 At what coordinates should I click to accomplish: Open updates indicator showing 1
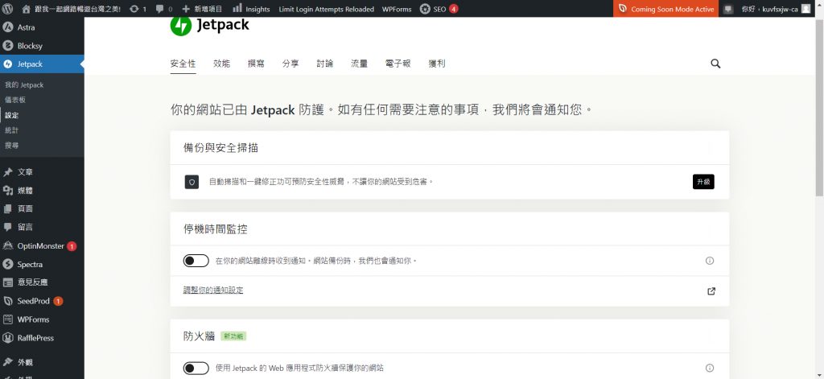[138, 9]
